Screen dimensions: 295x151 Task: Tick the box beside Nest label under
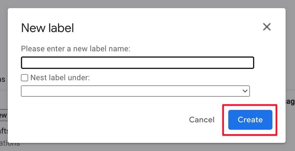25,77
